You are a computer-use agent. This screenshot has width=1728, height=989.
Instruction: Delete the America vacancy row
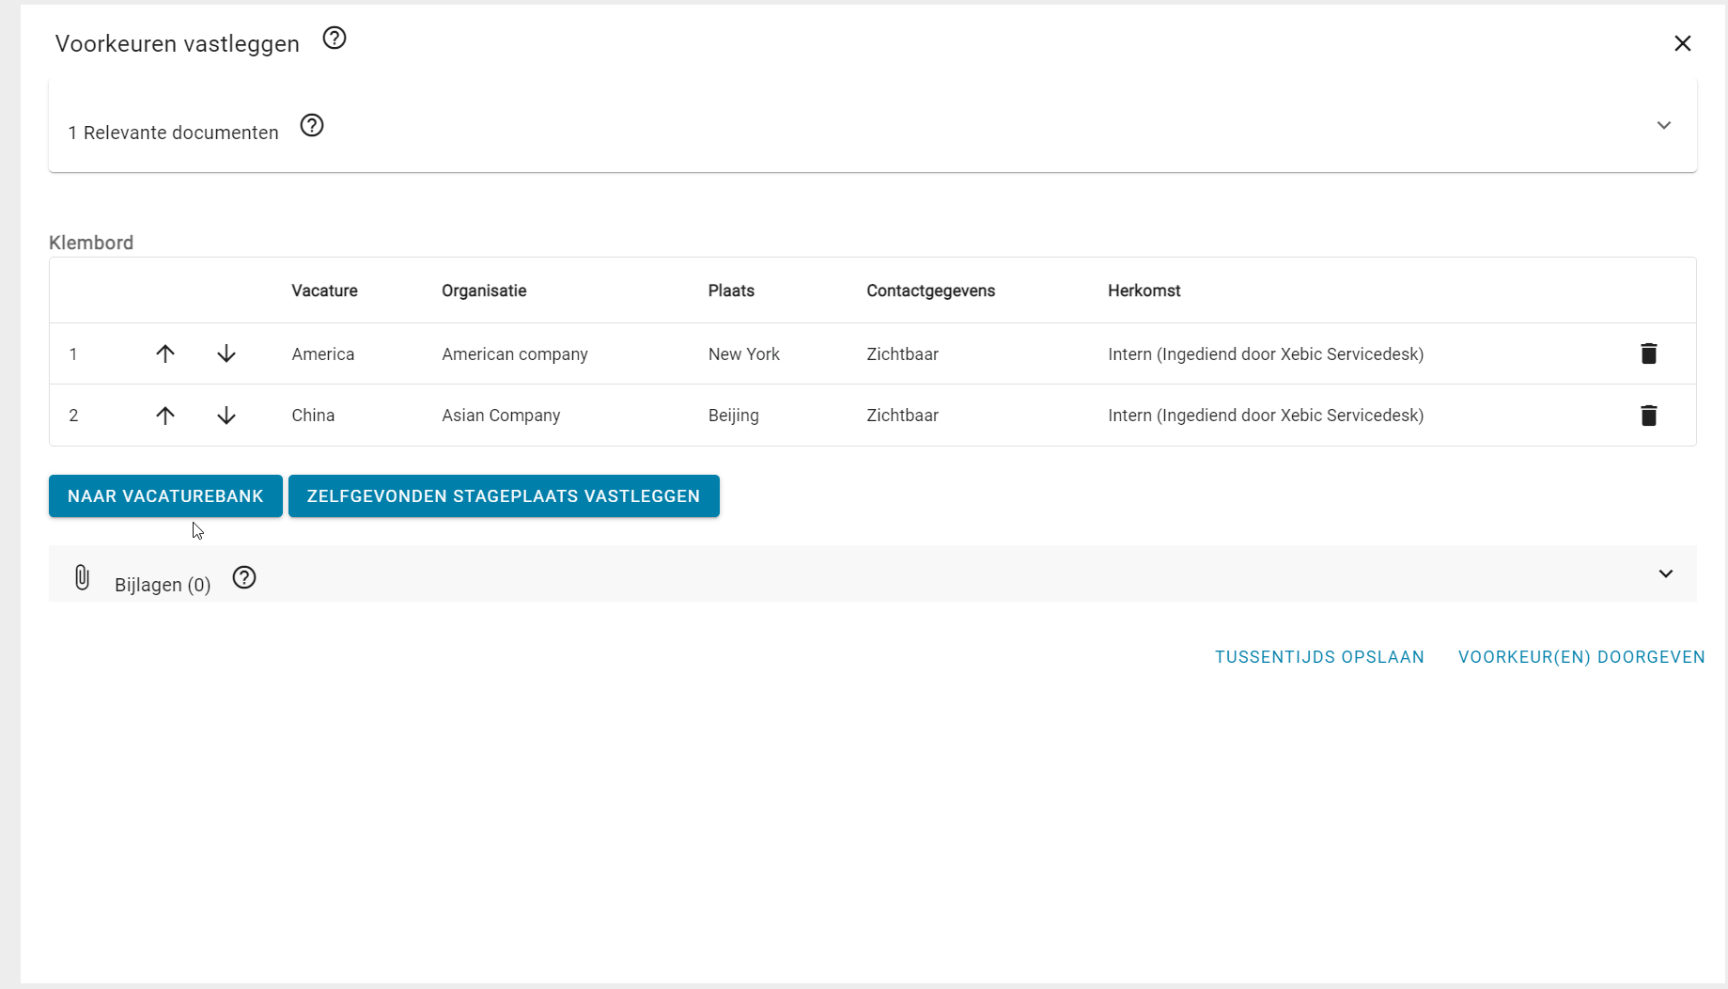tap(1648, 353)
